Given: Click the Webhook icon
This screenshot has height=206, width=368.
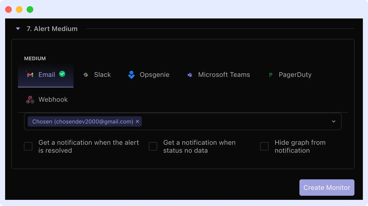Looking at the screenshot, I should point(30,99).
